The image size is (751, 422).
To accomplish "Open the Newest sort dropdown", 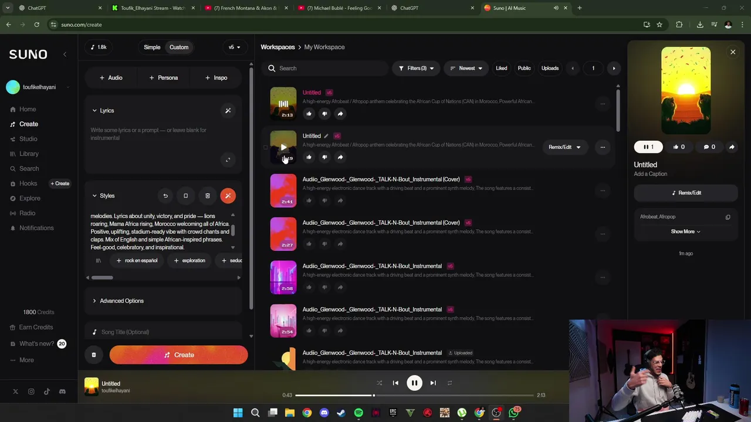I will (466, 68).
